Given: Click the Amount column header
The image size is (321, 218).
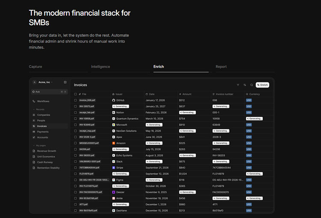Looking at the screenshot, I should coord(185,94).
